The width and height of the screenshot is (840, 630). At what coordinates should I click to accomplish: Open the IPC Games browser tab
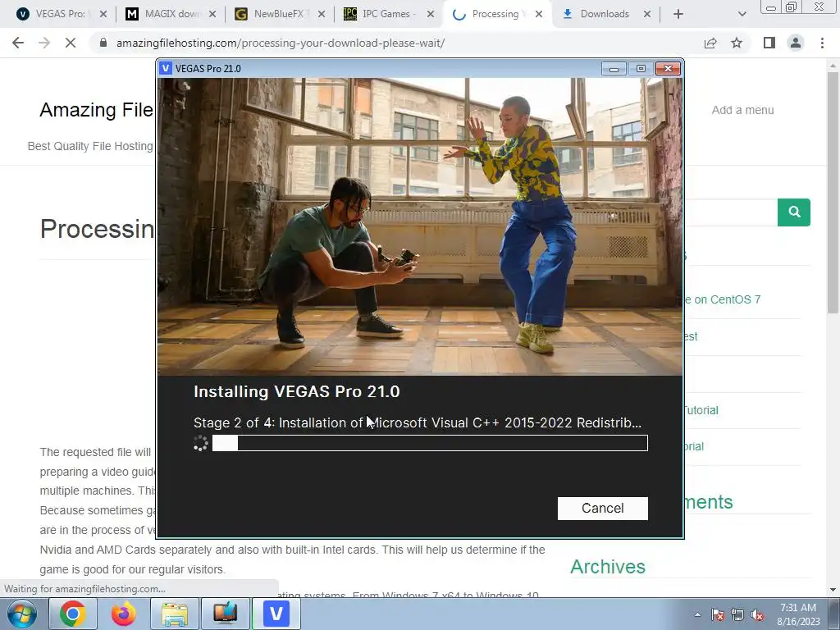[388, 14]
